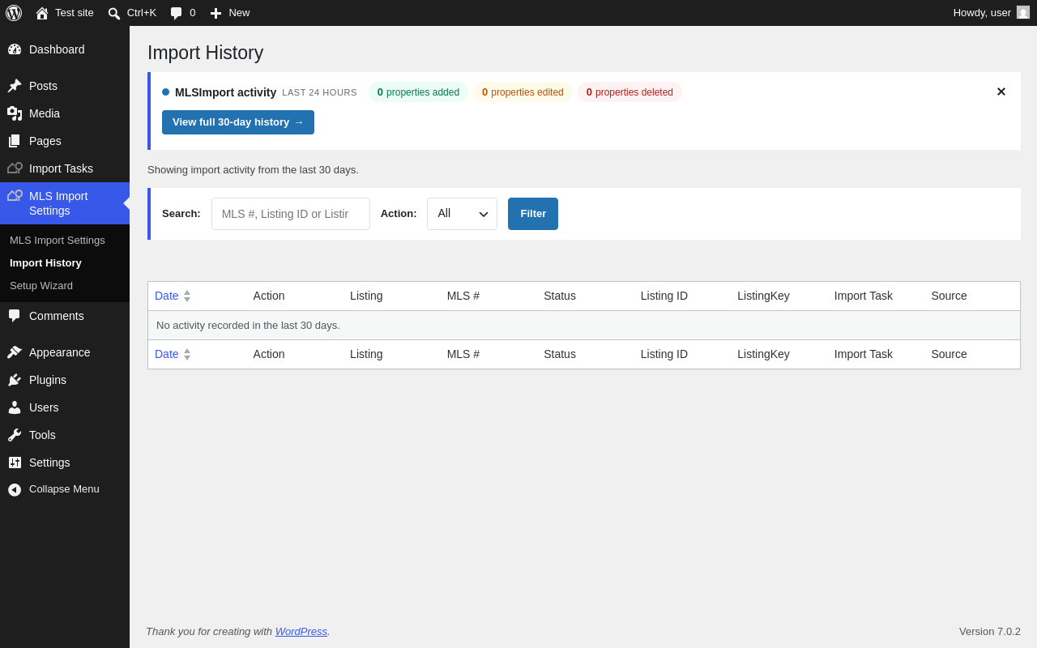This screenshot has height=648, width=1037.
Task: Select Import History submenu item
Action: click(x=45, y=263)
